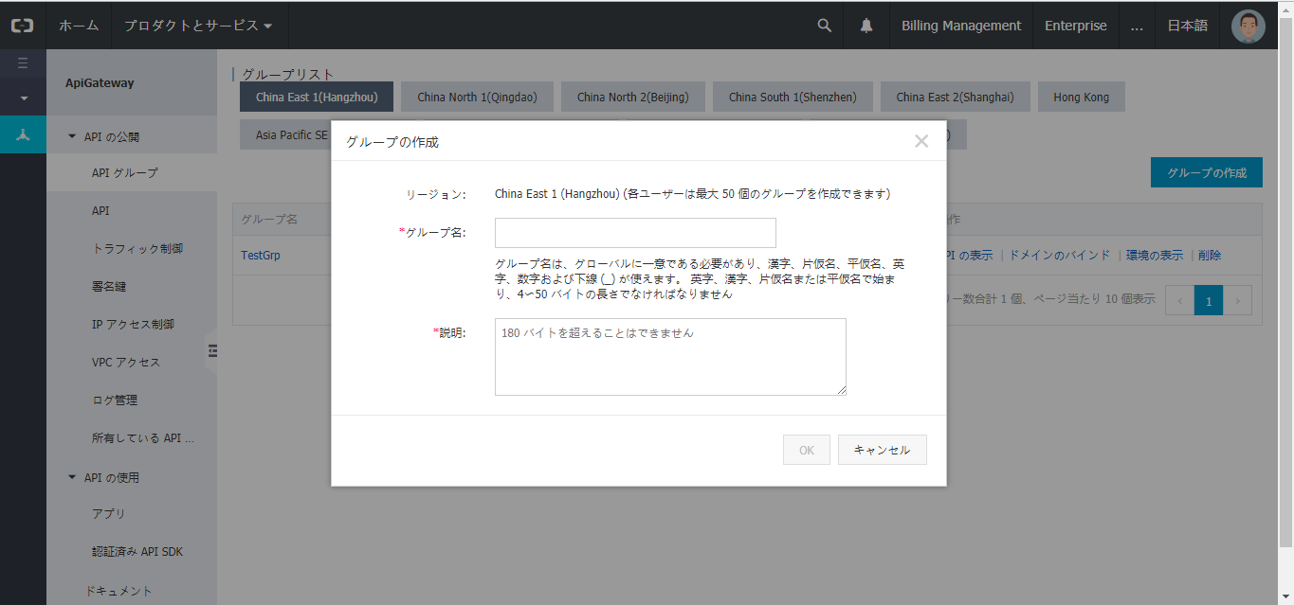Click the user avatar picture

[x=1248, y=26]
